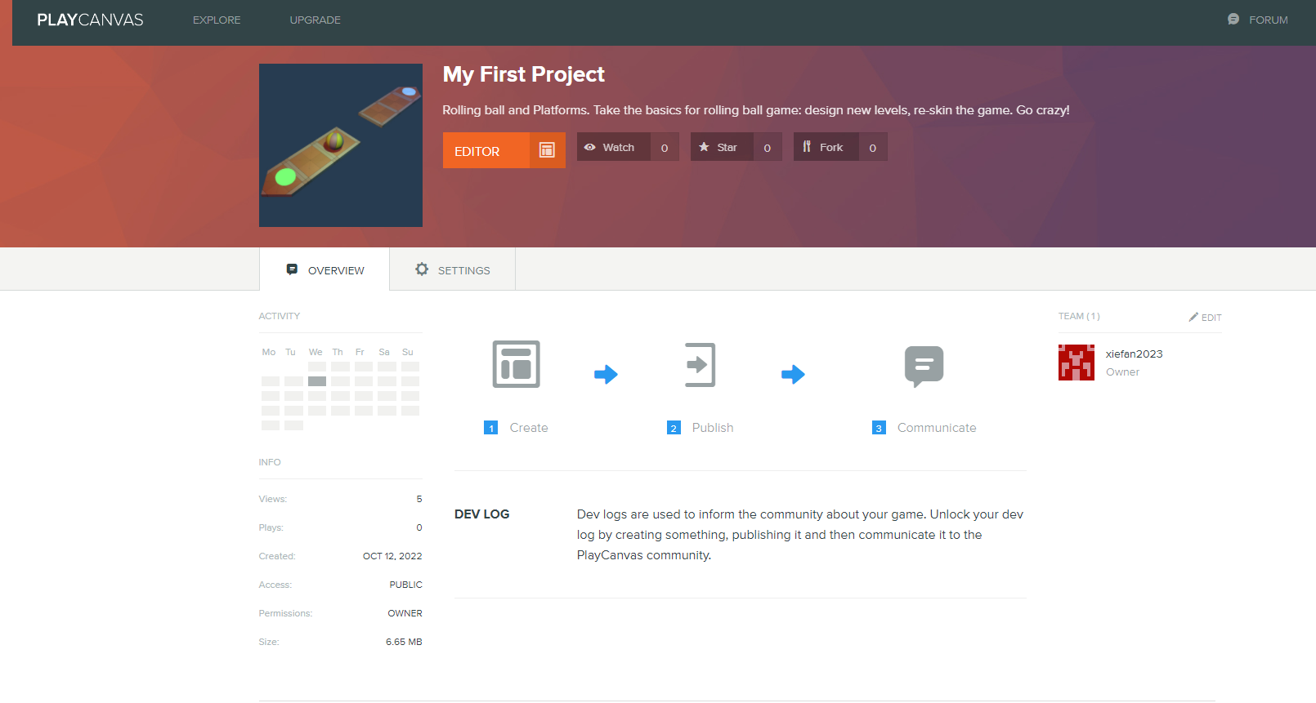Click the pencil icon next to EDIT

tap(1193, 317)
